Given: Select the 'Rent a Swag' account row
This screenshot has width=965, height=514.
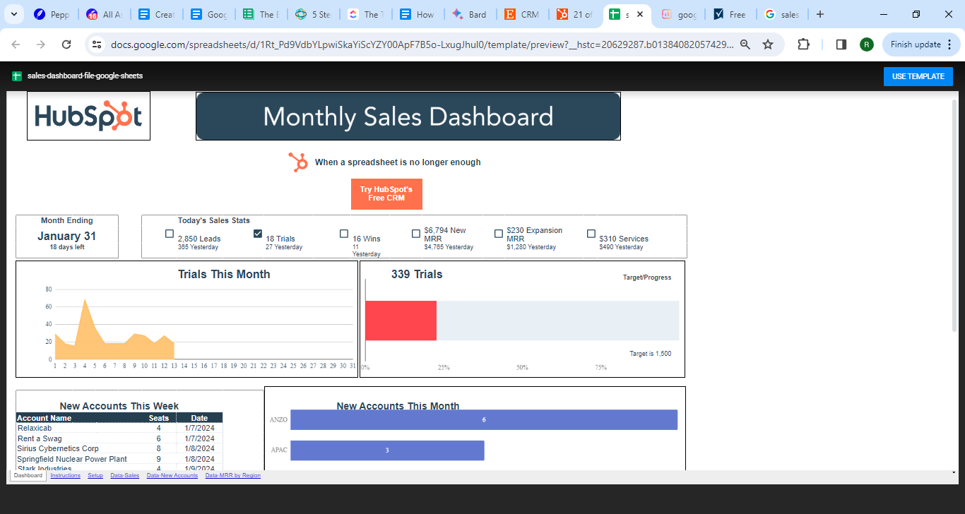Looking at the screenshot, I should click(119, 438).
